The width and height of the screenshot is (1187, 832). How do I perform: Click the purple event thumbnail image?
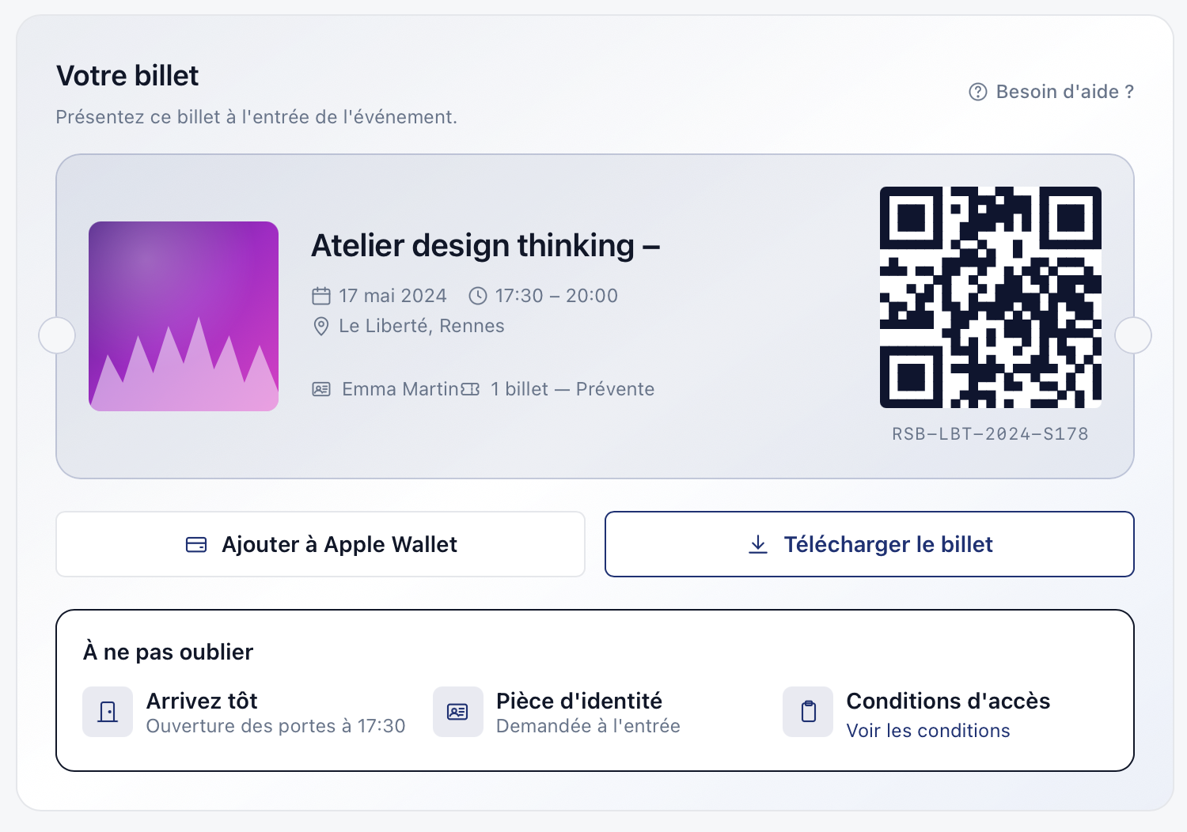(184, 316)
